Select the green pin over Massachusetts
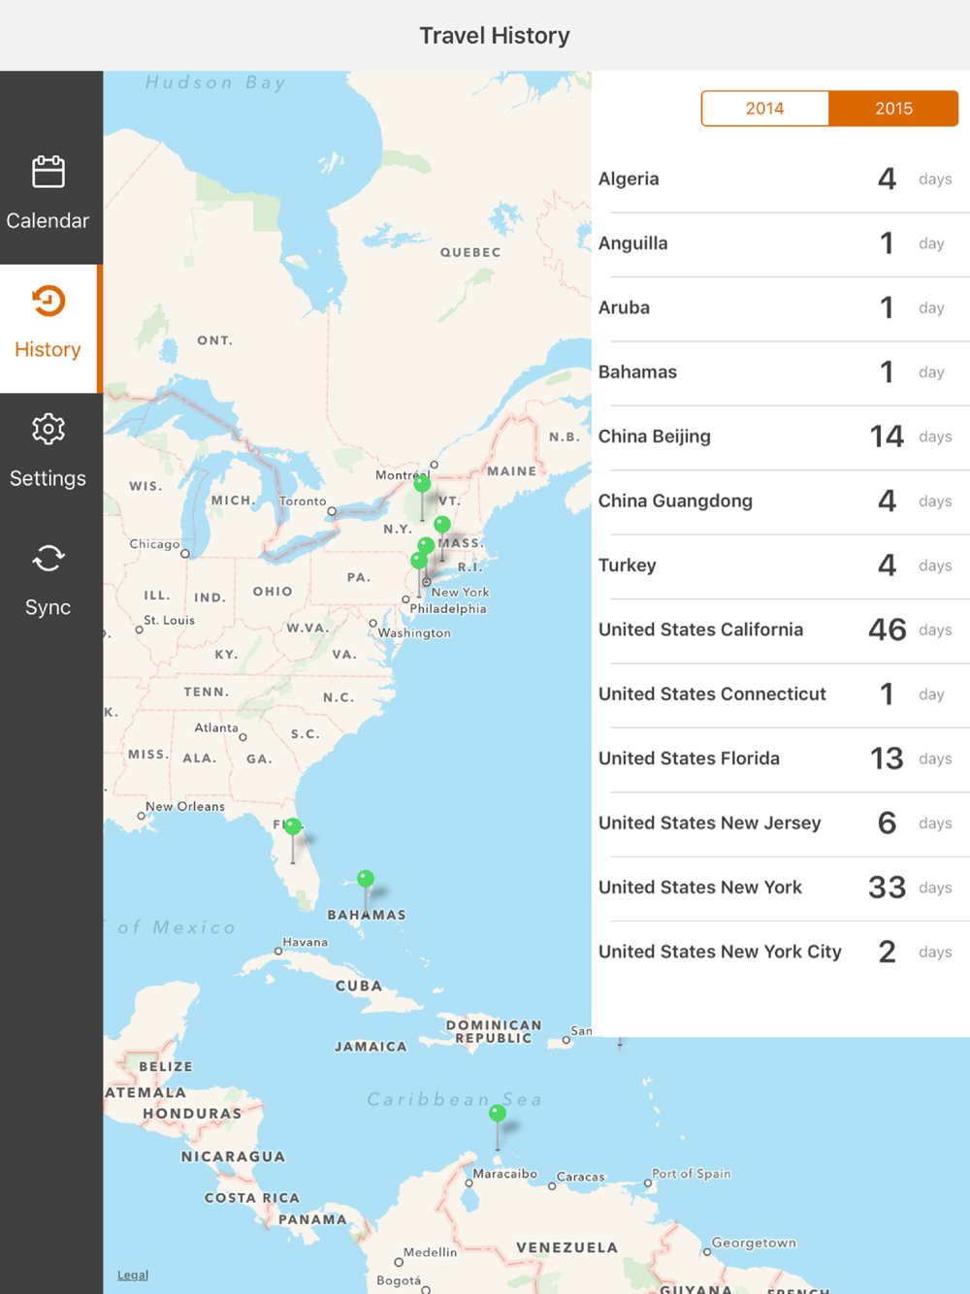This screenshot has height=1294, width=970. tap(442, 525)
